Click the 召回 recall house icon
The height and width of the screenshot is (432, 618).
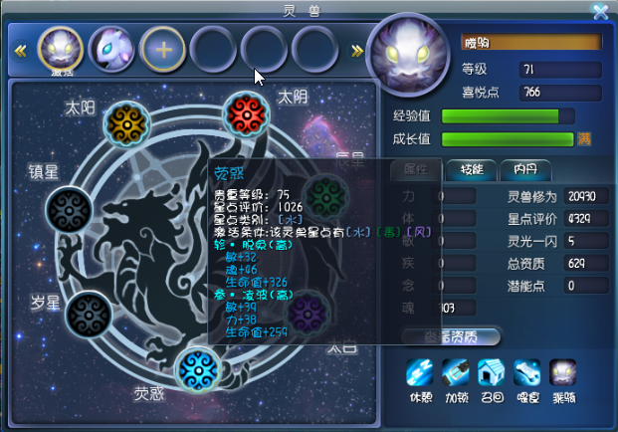click(x=491, y=372)
